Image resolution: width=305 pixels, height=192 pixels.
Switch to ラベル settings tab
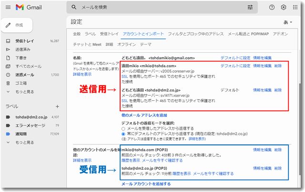click(90, 34)
